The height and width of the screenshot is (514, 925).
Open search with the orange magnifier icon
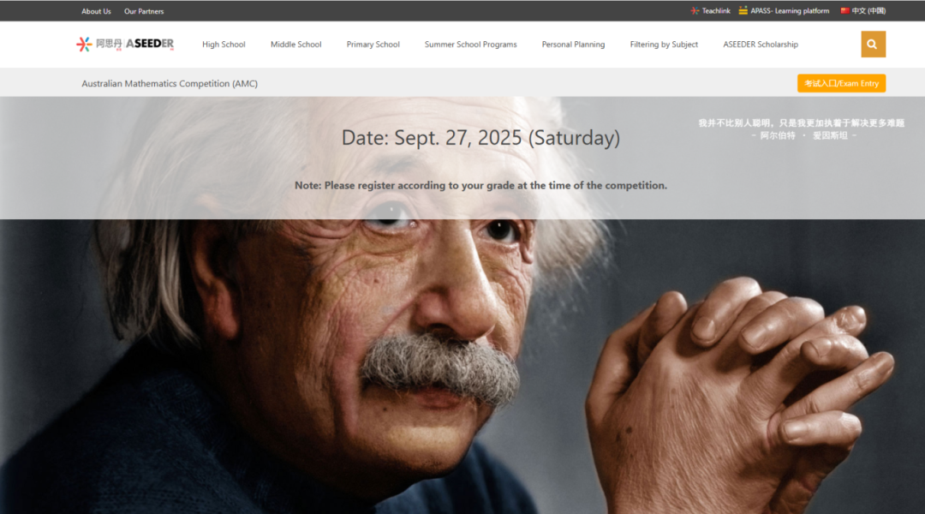coord(873,45)
